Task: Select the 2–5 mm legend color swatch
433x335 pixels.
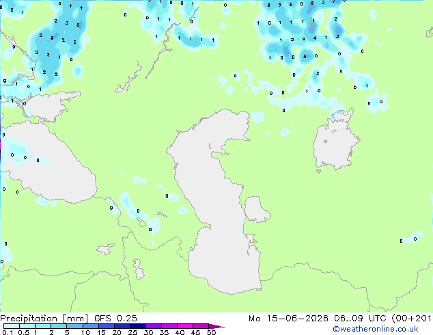Action: coord(59,326)
